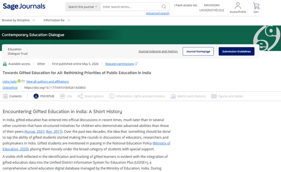Screen dimensions: 281x172
Task: Open author Usha Salla link
Action: point(10,82)
